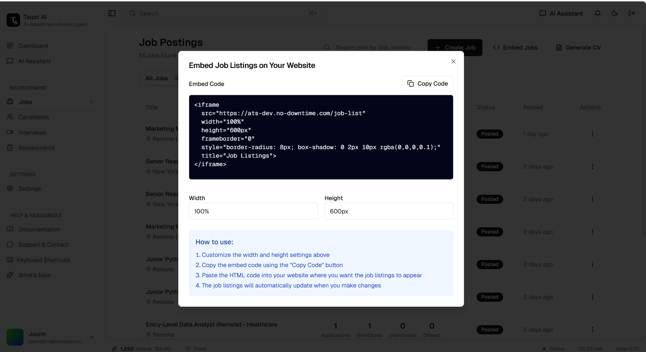Image resolution: width=646 pixels, height=352 pixels.
Task: Open the Dashboard from the sidebar
Action: click(x=33, y=46)
